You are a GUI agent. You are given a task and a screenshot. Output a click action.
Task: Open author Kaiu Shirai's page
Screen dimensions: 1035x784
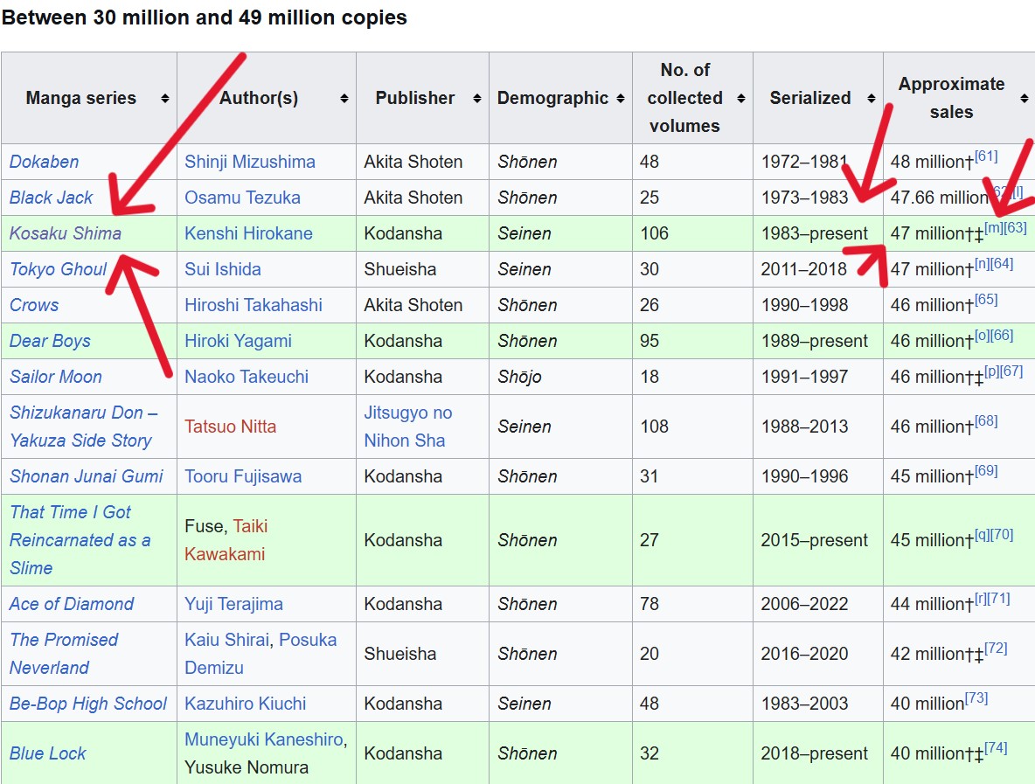(227, 640)
